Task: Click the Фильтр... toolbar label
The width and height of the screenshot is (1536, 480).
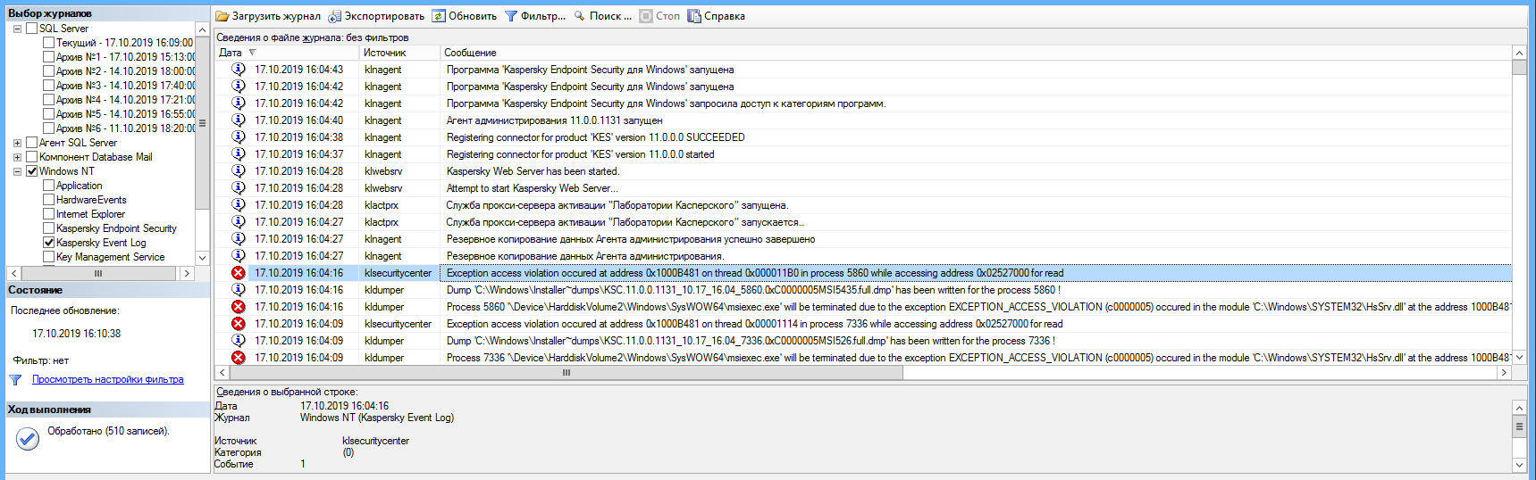Action: (543, 16)
